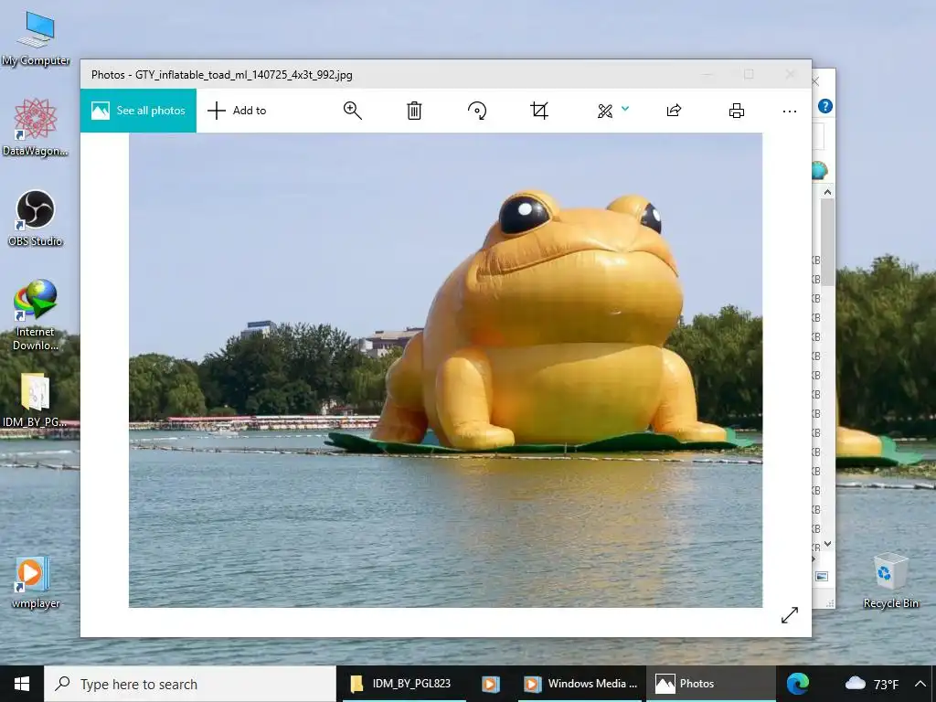This screenshot has height=702, width=936.
Task: Switch to IDM_BY_PGL823 taskbar item
Action: pos(401,684)
